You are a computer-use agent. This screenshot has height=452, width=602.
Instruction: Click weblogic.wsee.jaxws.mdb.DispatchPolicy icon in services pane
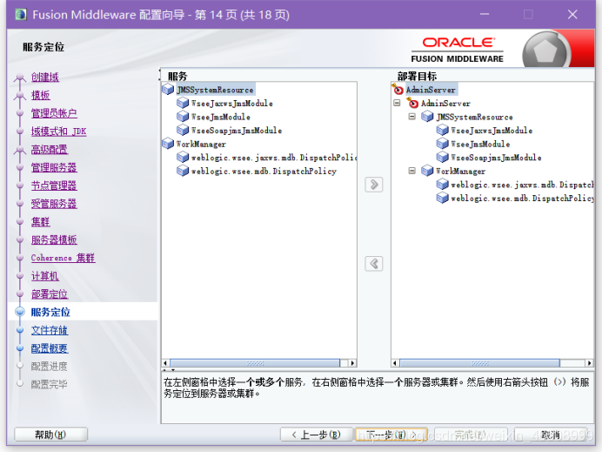[x=183, y=158]
